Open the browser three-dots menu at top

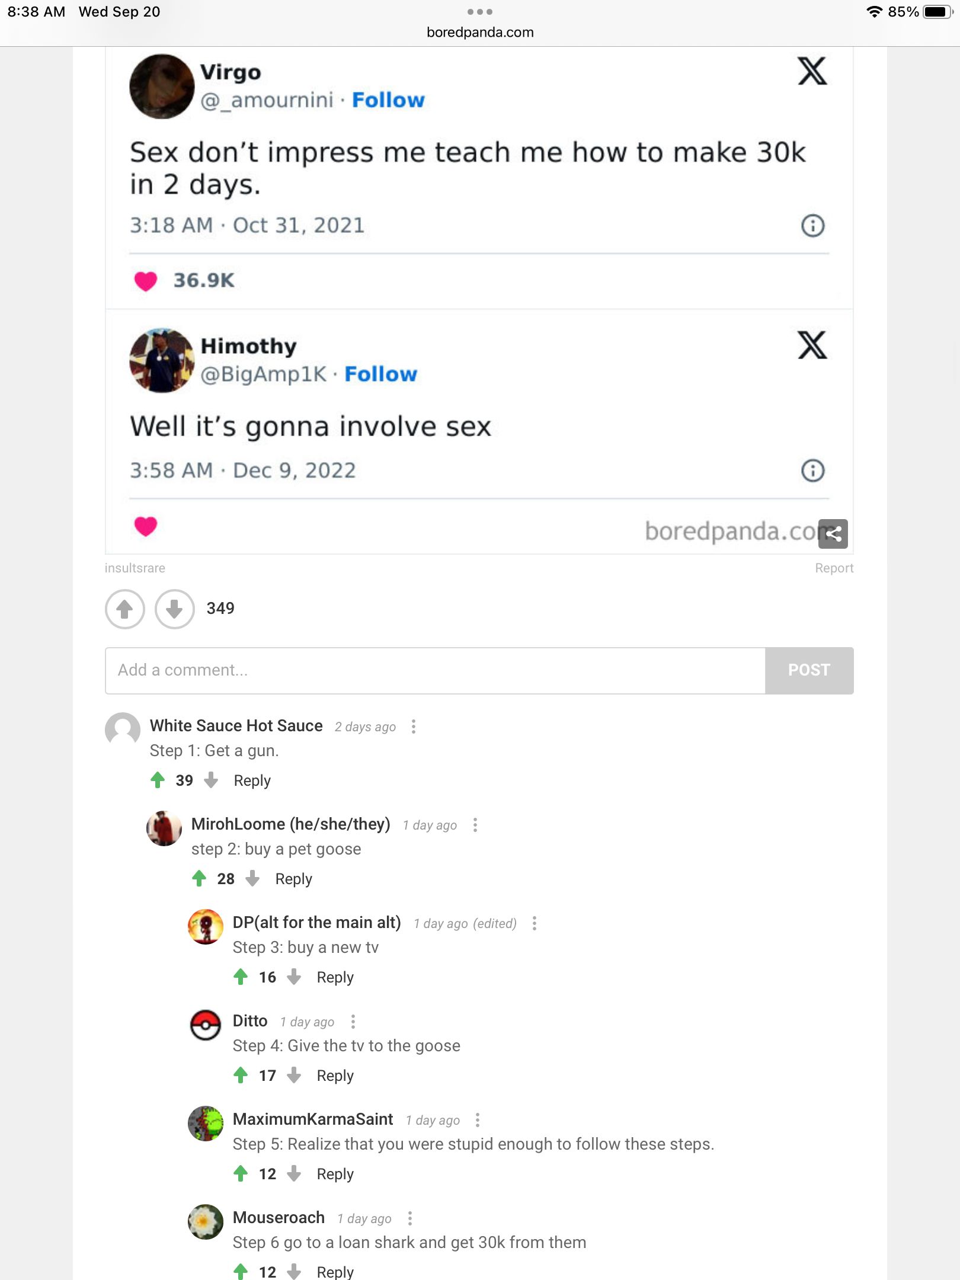(479, 12)
